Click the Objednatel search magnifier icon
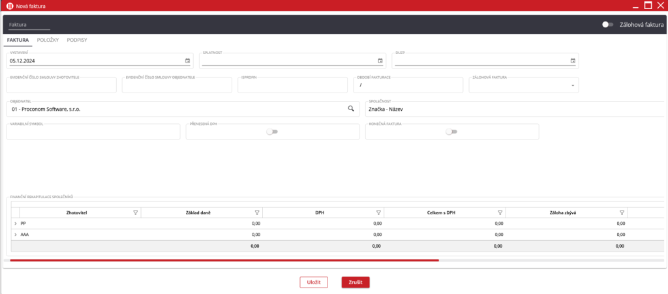 click(x=350, y=108)
